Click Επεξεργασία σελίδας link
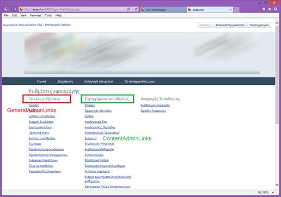This screenshot has height=197, width=281. point(58,25)
